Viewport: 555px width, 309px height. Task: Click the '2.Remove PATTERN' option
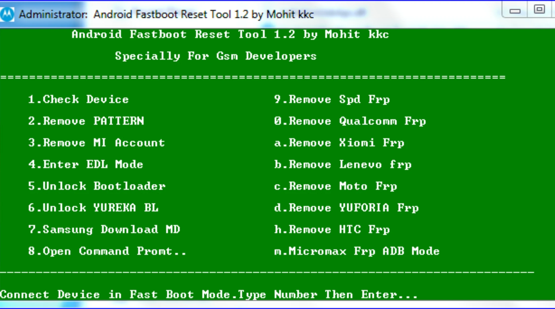(x=86, y=121)
